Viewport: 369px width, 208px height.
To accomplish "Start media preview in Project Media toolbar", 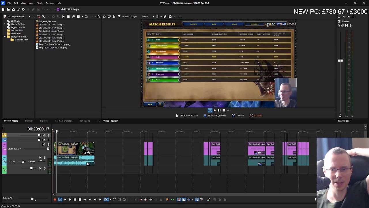I will click(x=63, y=16).
